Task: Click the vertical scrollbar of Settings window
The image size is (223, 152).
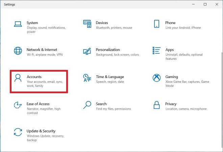Action: click(222, 100)
